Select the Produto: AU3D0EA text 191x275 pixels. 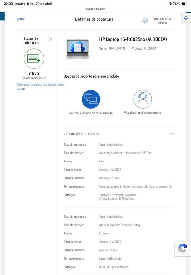tap(144, 48)
